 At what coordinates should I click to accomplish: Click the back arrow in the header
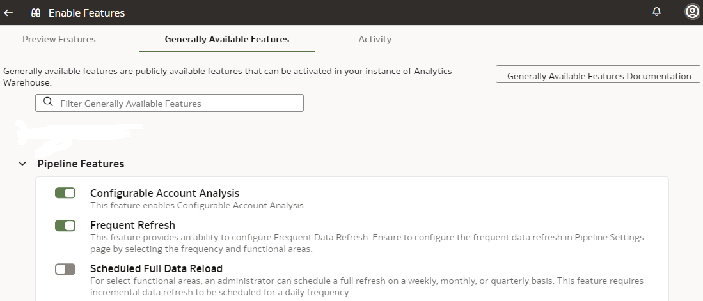(8, 13)
